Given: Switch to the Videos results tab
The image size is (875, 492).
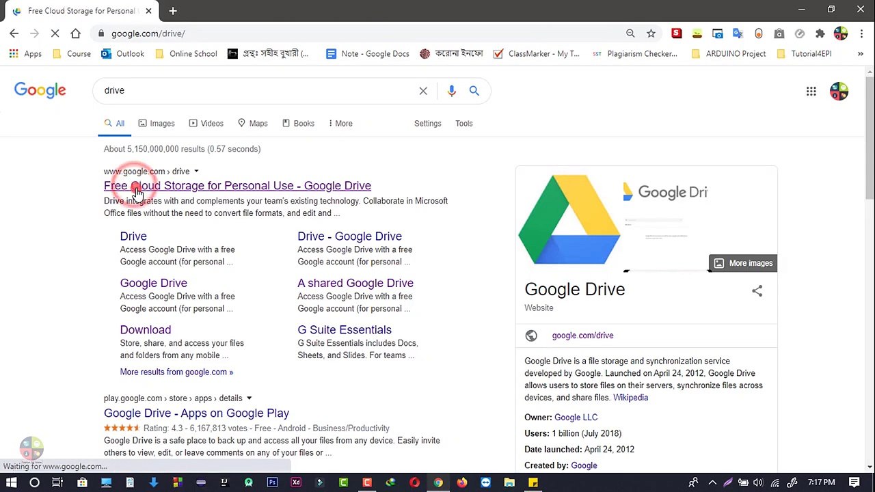Looking at the screenshot, I should [206, 124].
